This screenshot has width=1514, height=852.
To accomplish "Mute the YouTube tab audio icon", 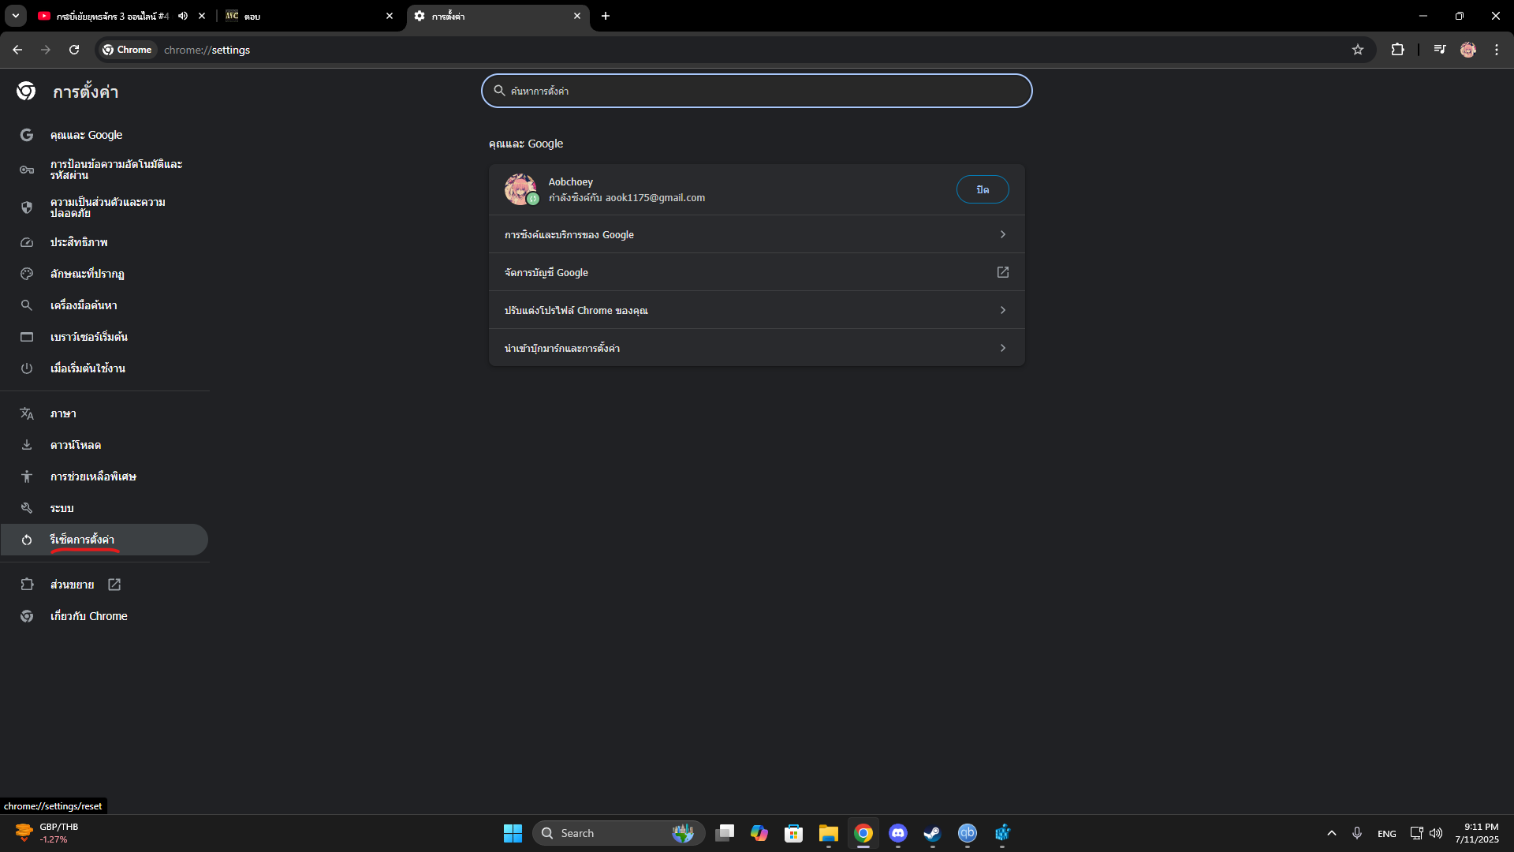I will [183, 16].
